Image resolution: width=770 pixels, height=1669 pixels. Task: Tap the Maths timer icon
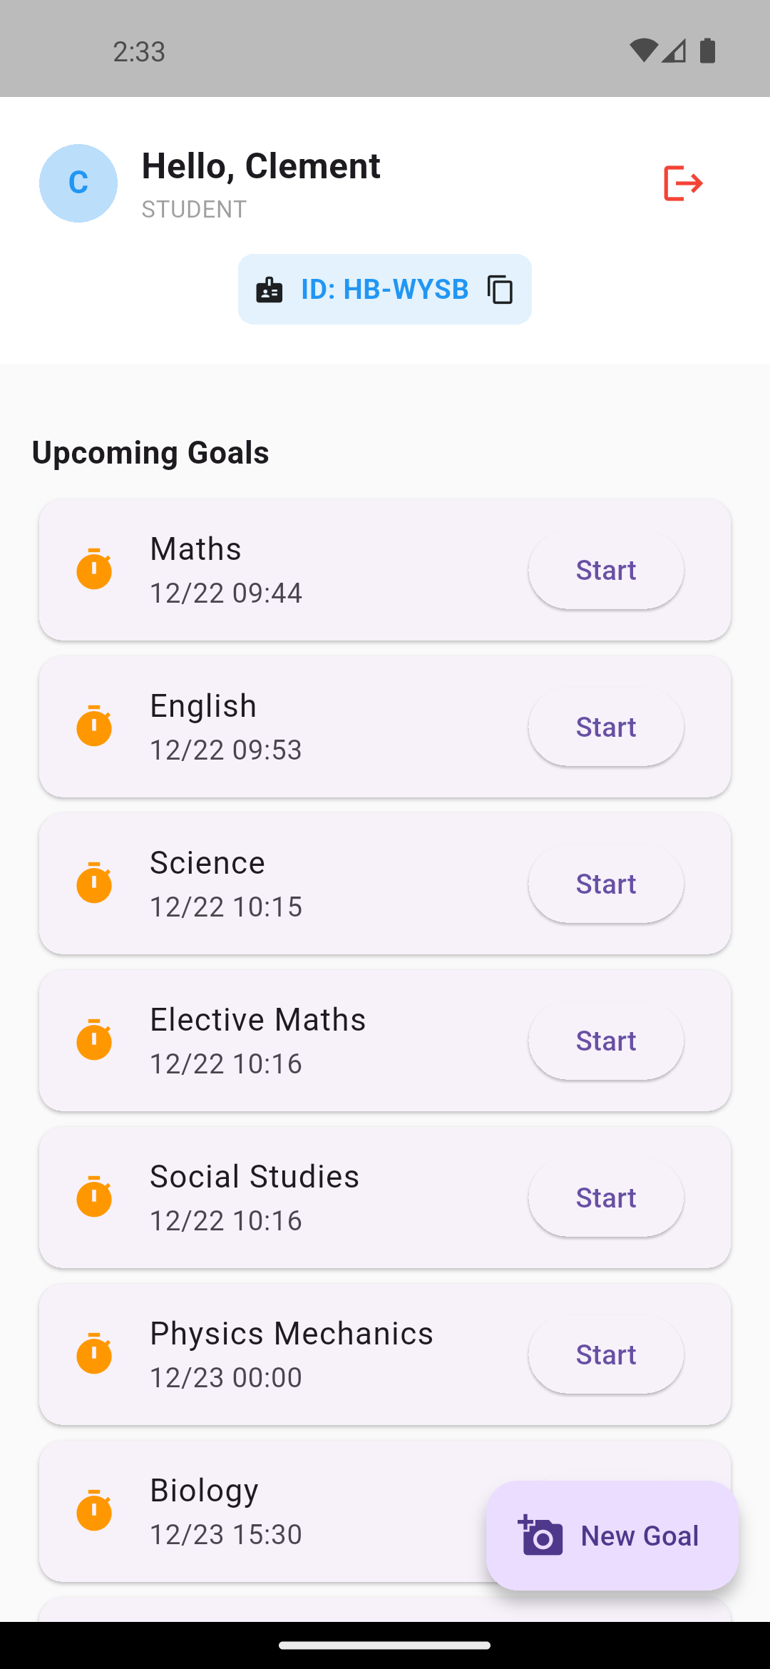(94, 569)
